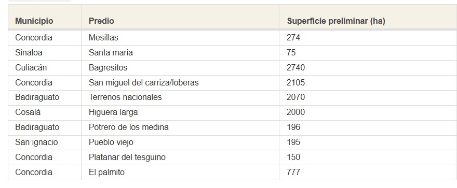
Task: Select the Cosalá municipio cell
Action: pos(45,113)
